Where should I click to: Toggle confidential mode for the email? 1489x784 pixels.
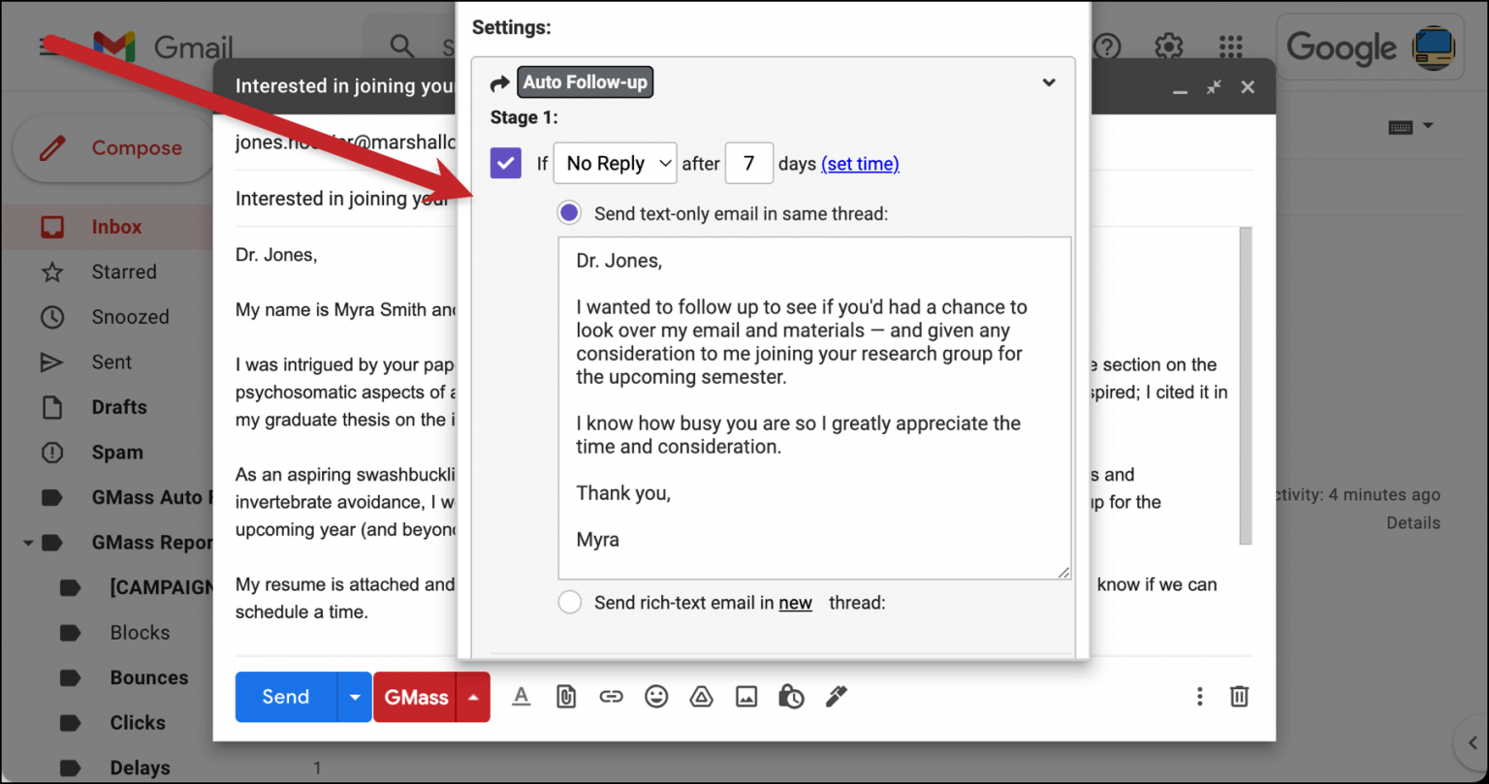tap(791, 697)
